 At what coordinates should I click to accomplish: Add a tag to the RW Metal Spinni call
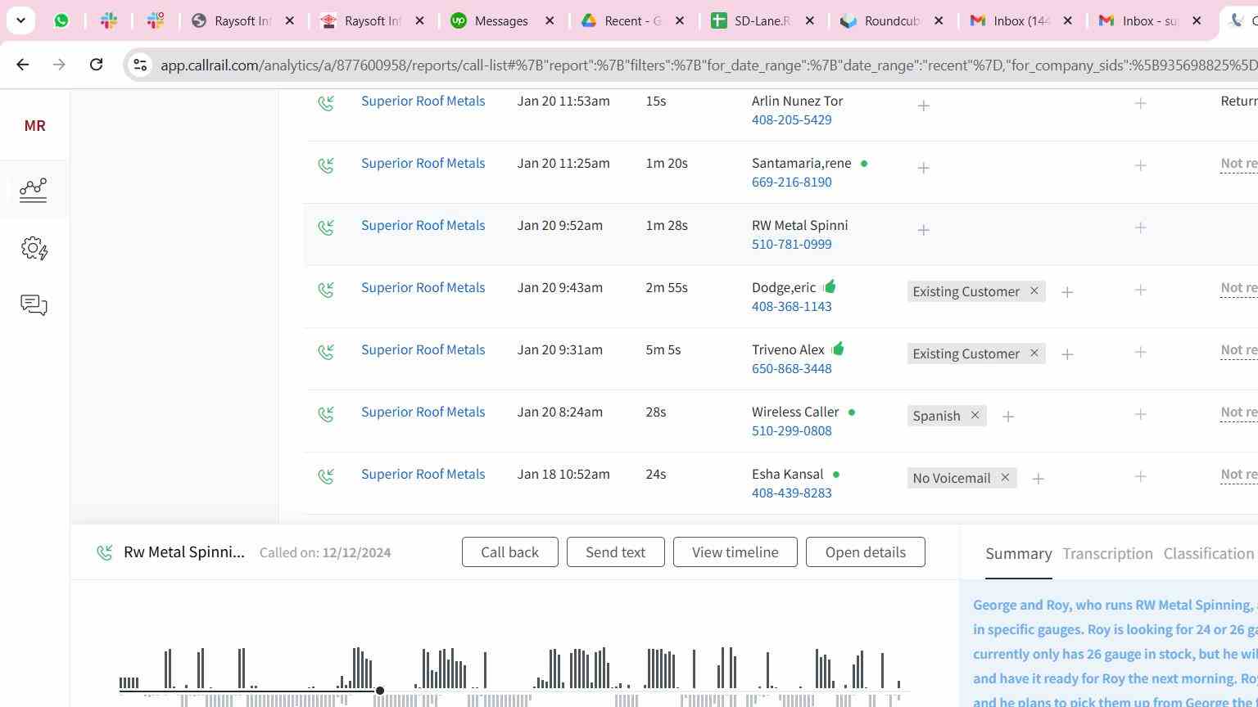923,230
